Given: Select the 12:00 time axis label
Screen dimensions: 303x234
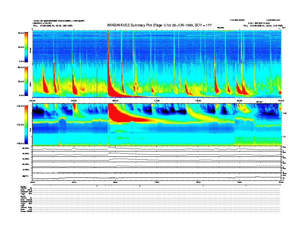Looking at the screenshot, I should tap(157, 100).
